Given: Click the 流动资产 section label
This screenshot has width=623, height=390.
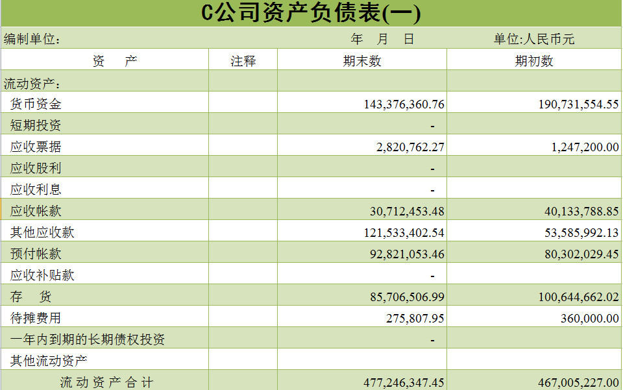Looking at the screenshot, I should pos(32,83).
